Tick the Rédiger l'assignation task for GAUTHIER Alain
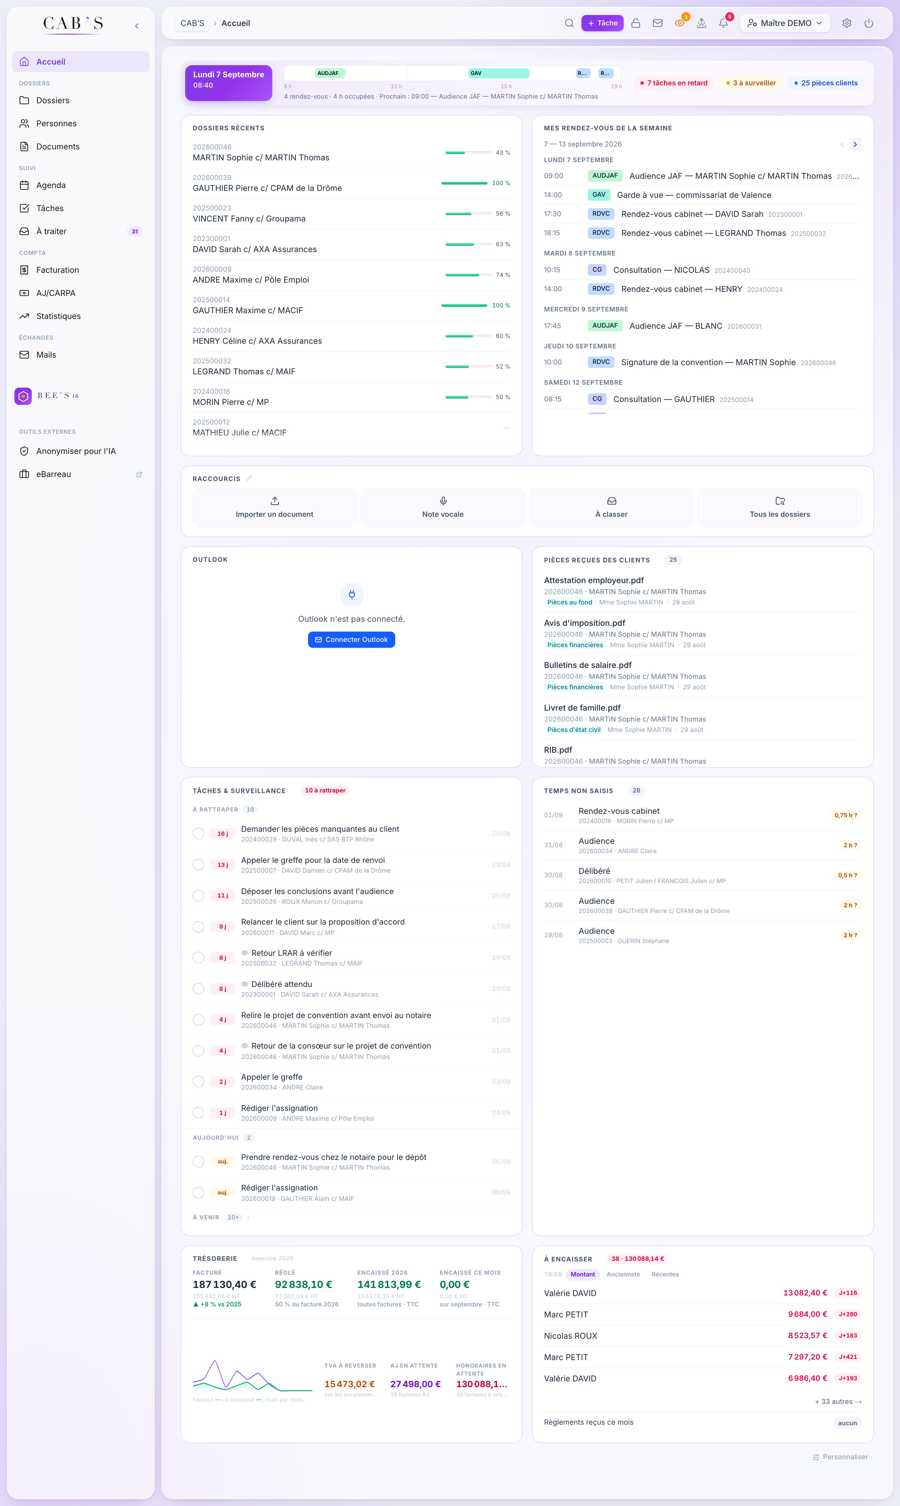Image resolution: width=900 pixels, height=1506 pixels. (198, 1193)
